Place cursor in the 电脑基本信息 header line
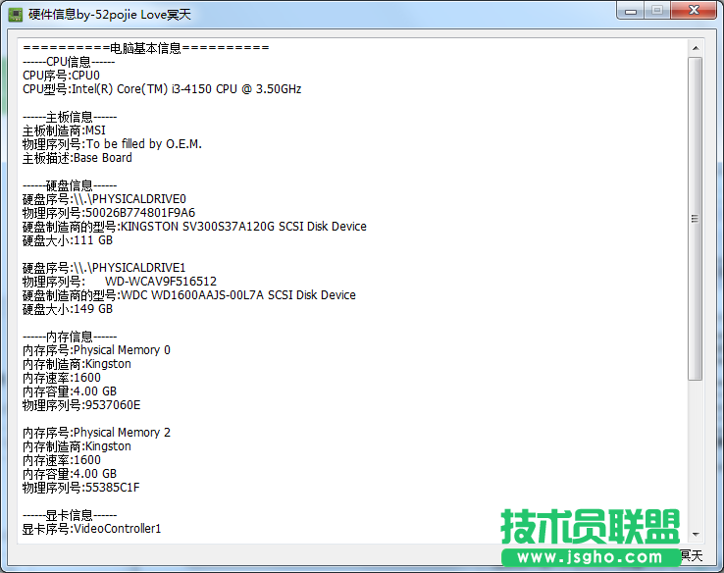The height and width of the screenshot is (573, 724). click(145, 48)
